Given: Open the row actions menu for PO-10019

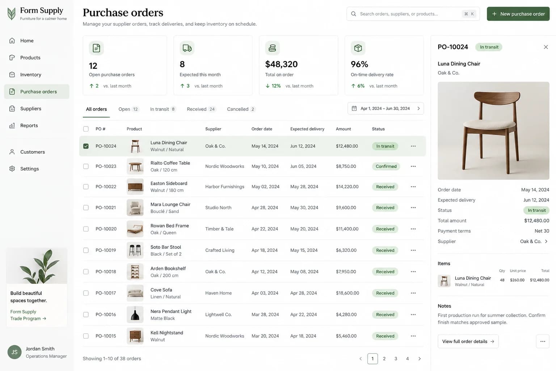Looking at the screenshot, I should click(413, 250).
